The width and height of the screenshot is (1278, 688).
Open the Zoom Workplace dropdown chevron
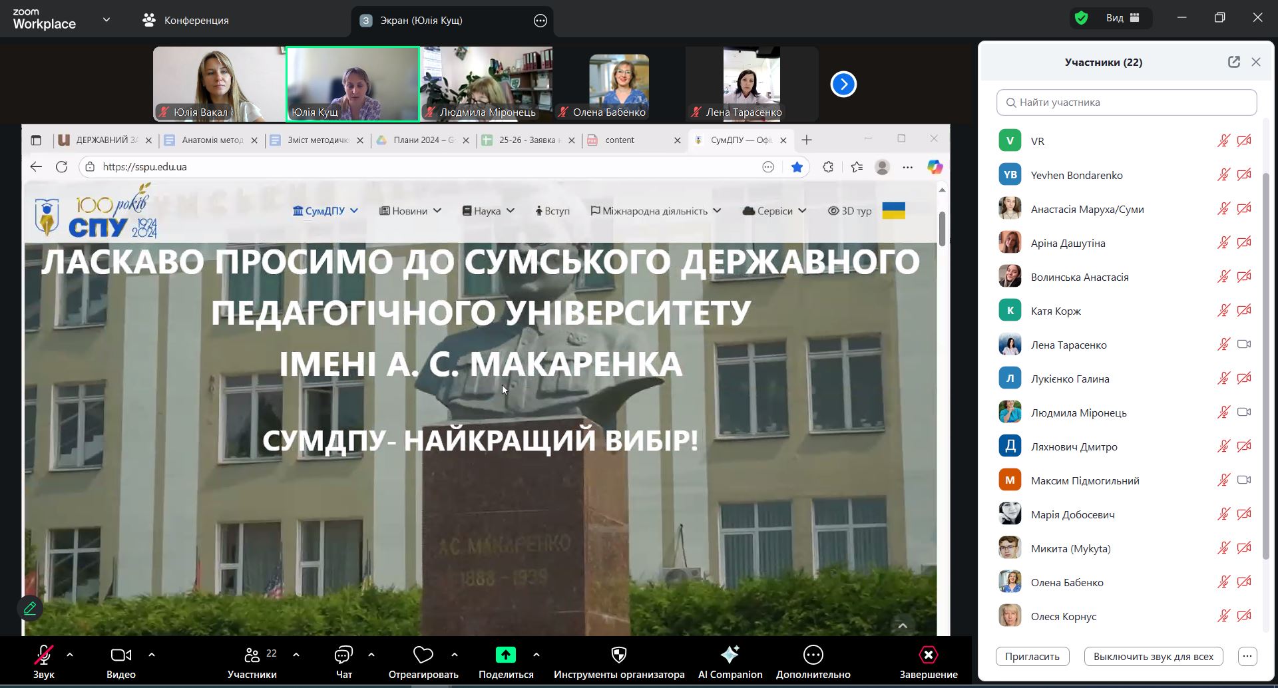(106, 20)
